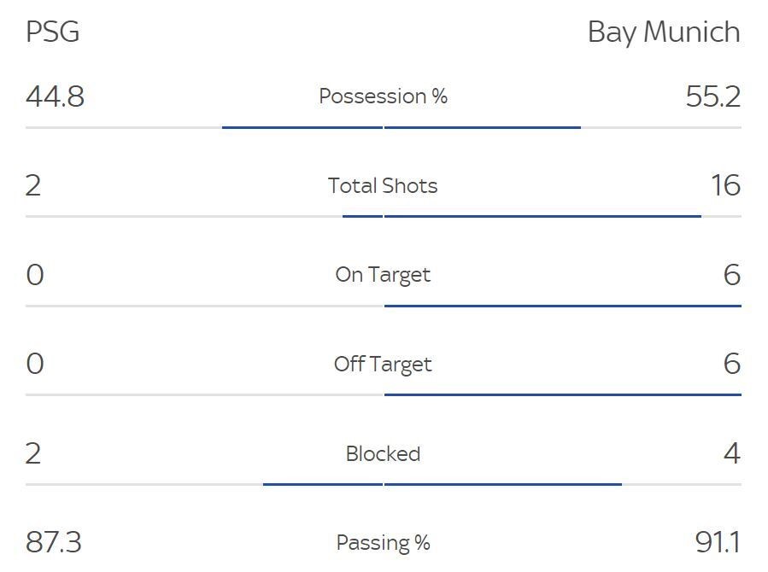Viewport: 768px width, 572px height.
Task: Click PSG's 44.8 possession value
Action: pyautogui.click(x=55, y=96)
